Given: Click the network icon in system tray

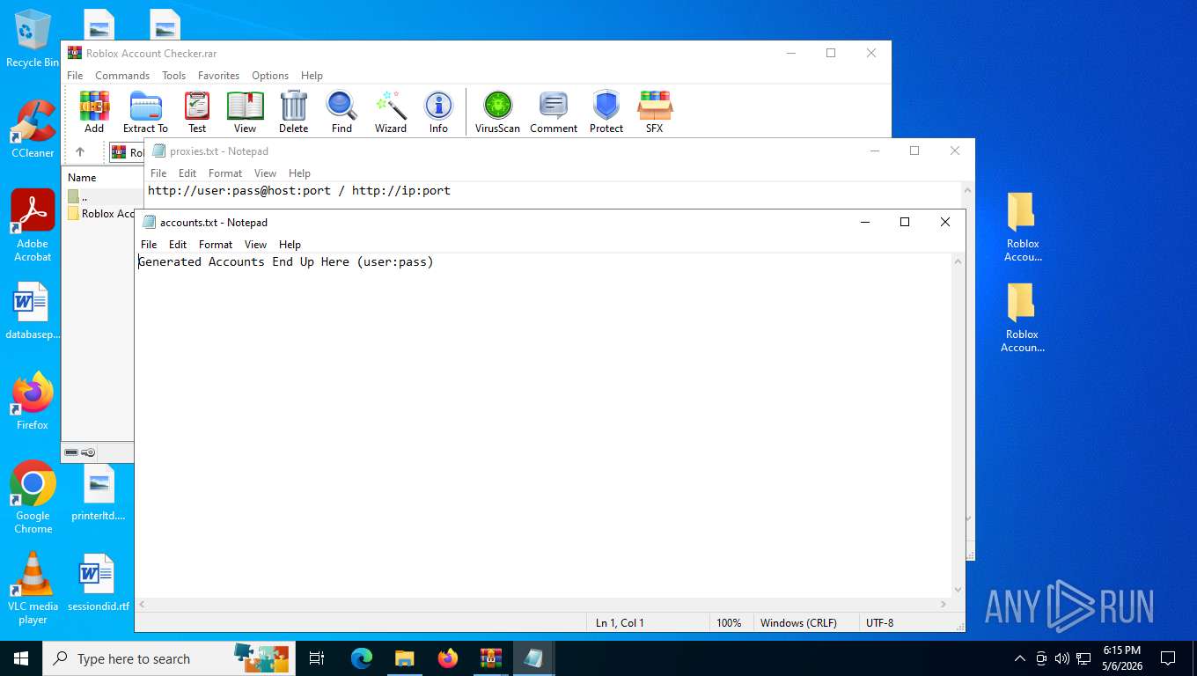Looking at the screenshot, I should coord(1083,658).
